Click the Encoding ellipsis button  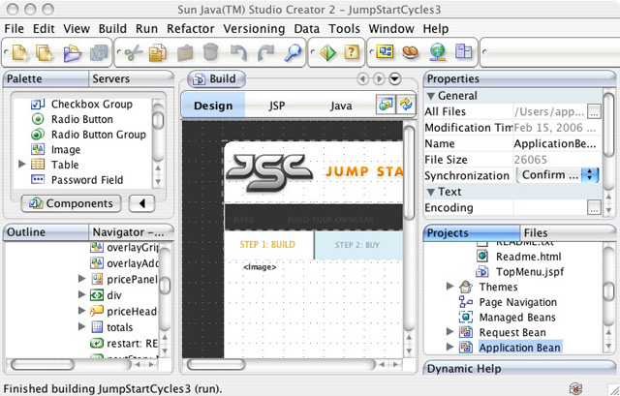pos(594,207)
